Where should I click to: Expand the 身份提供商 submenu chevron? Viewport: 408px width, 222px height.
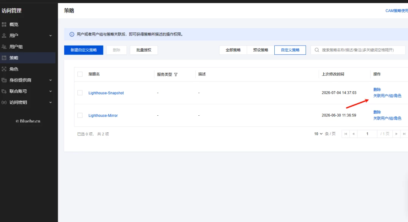(x=51, y=80)
